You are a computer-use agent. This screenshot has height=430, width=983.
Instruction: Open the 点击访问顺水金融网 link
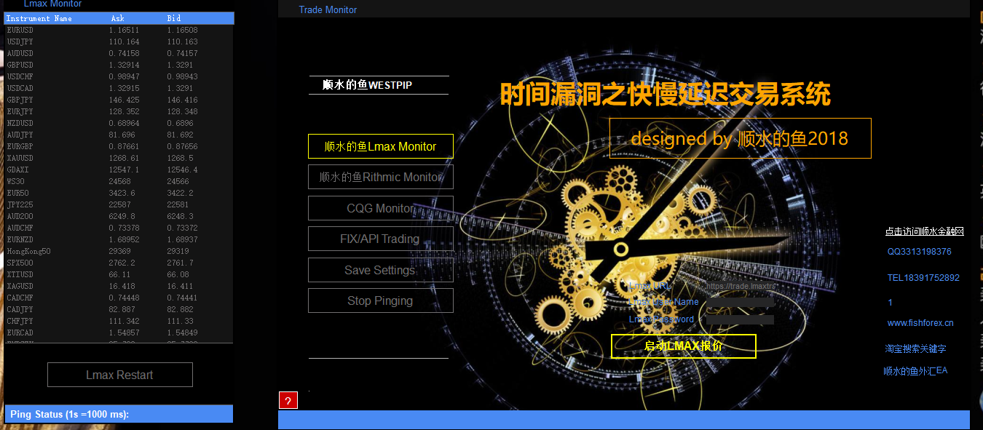[x=924, y=231]
